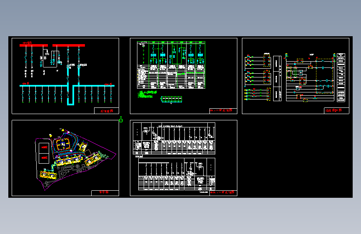Select the right red busbar in the top-left sheet
The width and height of the screenshot is (361, 234).
tap(69, 45)
